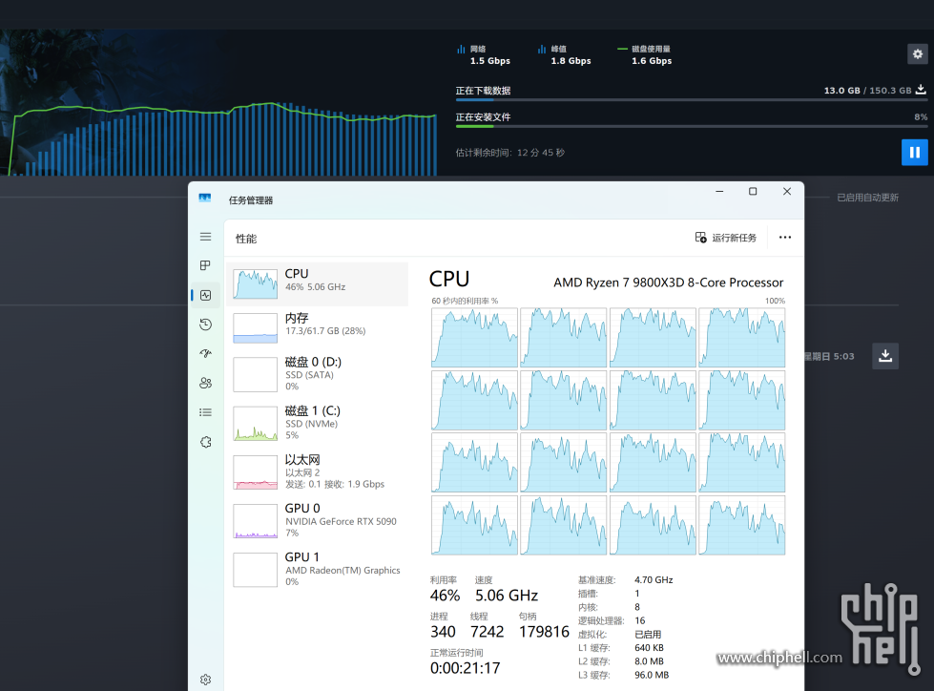This screenshot has width=934, height=691.
Task: Open the Users page icon
Action: 205,383
